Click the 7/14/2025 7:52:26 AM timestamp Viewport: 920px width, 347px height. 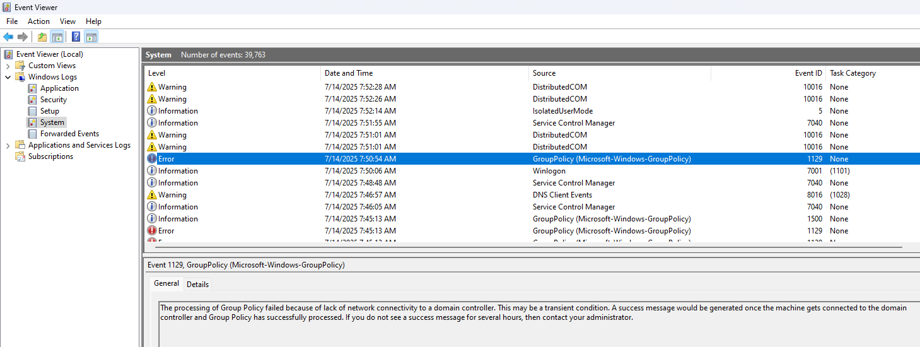(x=360, y=99)
